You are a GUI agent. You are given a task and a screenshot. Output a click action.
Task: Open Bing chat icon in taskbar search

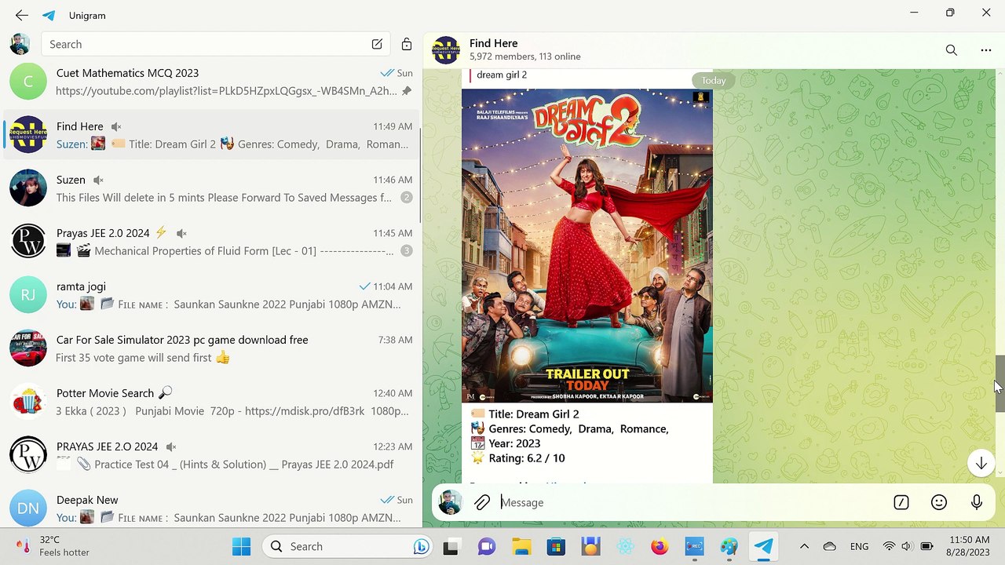pyautogui.click(x=421, y=546)
